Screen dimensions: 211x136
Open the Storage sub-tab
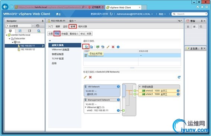point(65,34)
